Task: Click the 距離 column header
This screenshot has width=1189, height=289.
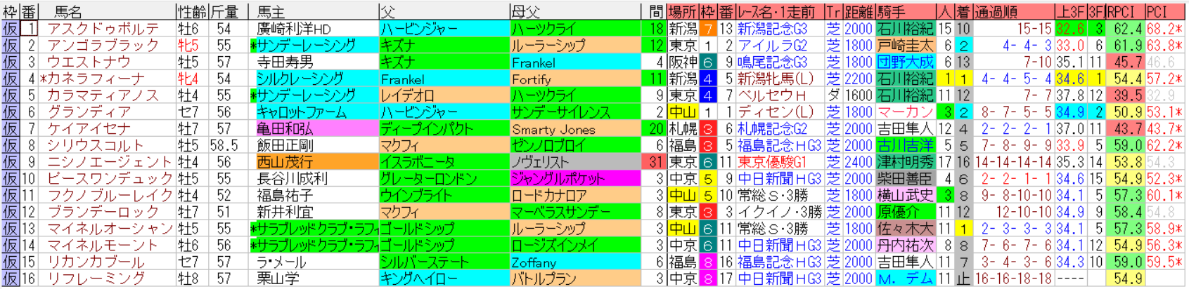Action: (x=858, y=11)
